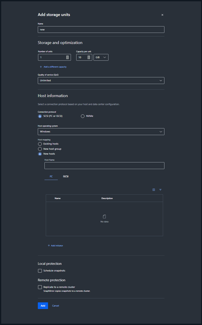Select SCSI (FC or iSCSI) protocol
Viewport: 202px width, 325px height.
[x=40, y=116]
